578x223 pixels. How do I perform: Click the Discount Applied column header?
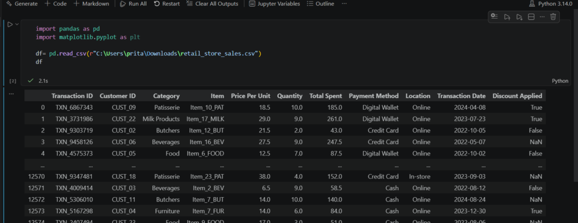[x=517, y=96]
